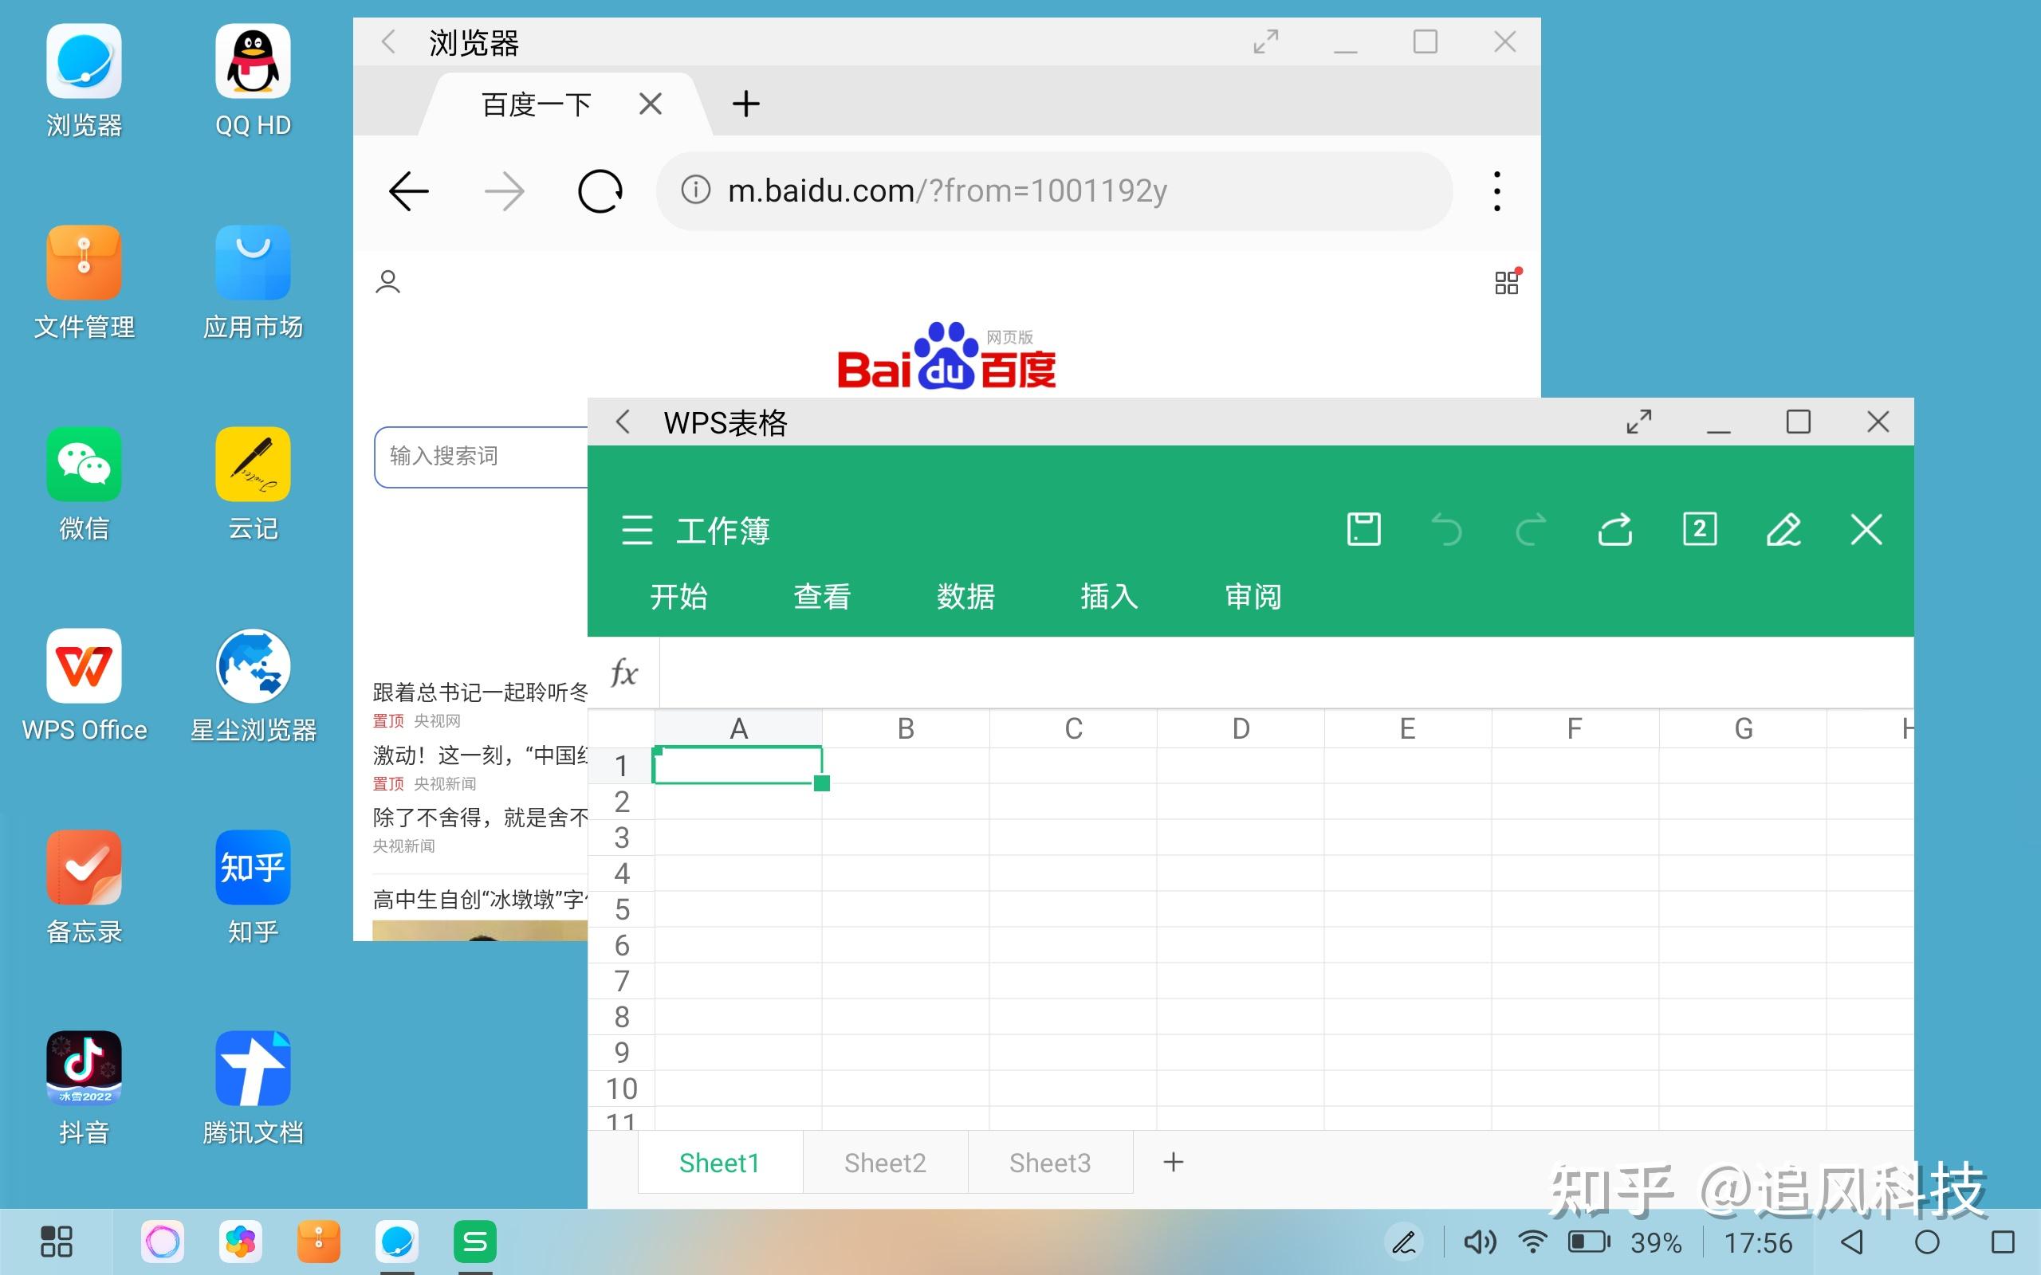Undo the last action in WPS表格

[x=1447, y=530]
